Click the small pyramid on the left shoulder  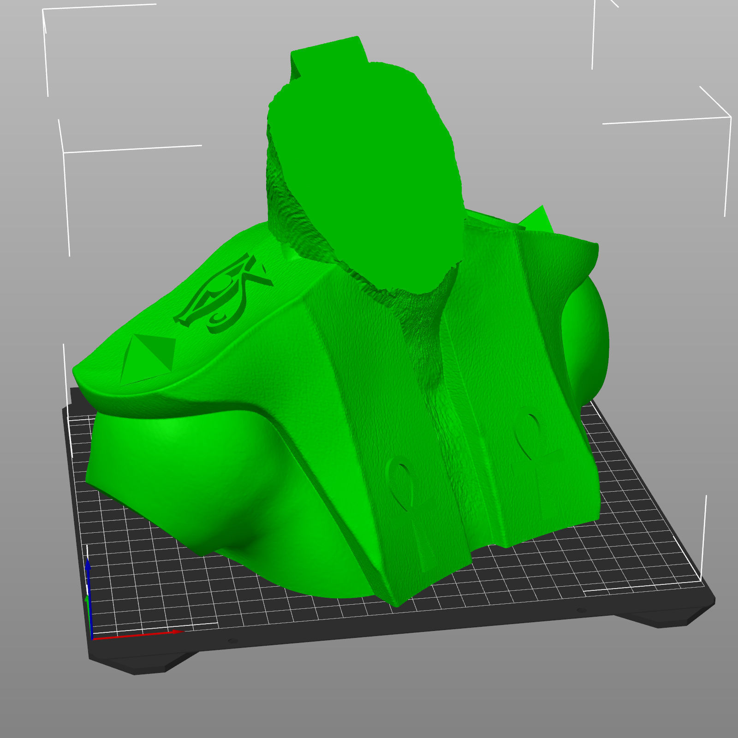click(149, 359)
